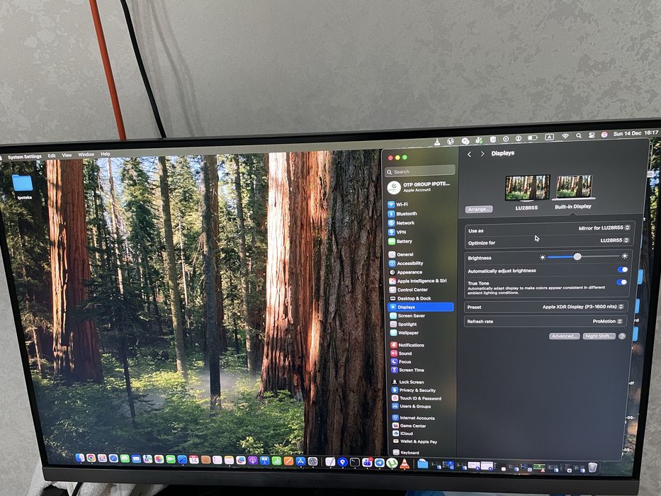Select Internet Accounts in the sidebar
This screenshot has width=661, height=496.
click(x=414, y=418)
